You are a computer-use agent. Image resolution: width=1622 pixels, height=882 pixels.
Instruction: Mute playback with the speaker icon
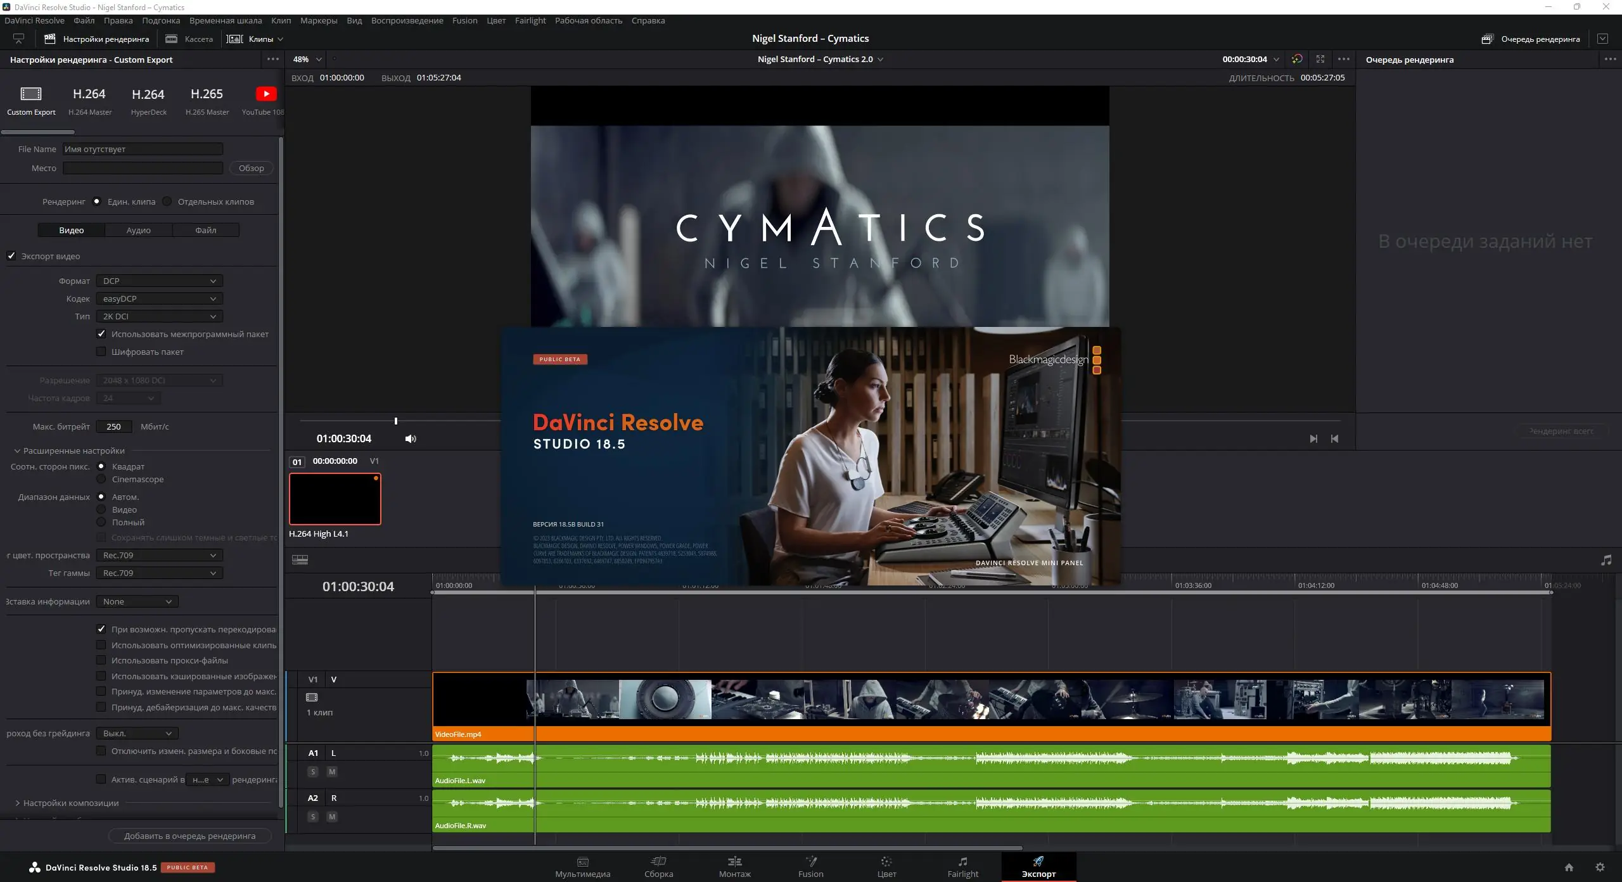click(411, 438)
